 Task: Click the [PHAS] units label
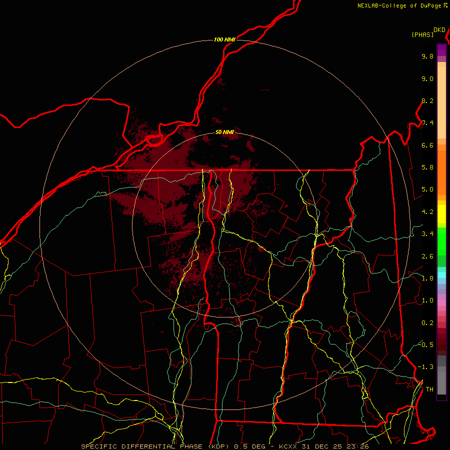pyautogui.click(x=422, y=34)
